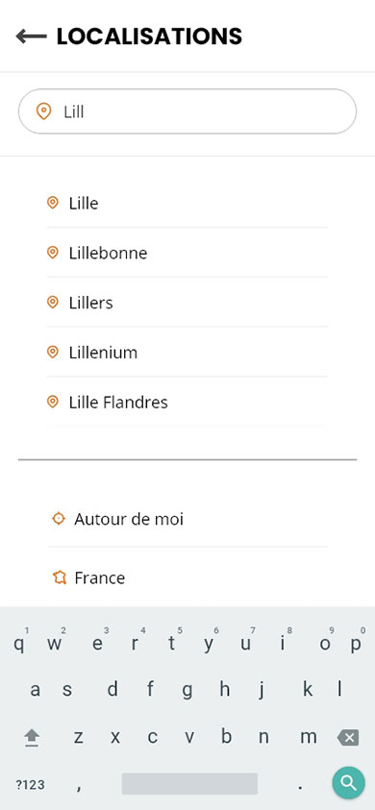Switch keyboard to ?123 symbols
Viewport: 375px width, 810px height.
[30, 785]
